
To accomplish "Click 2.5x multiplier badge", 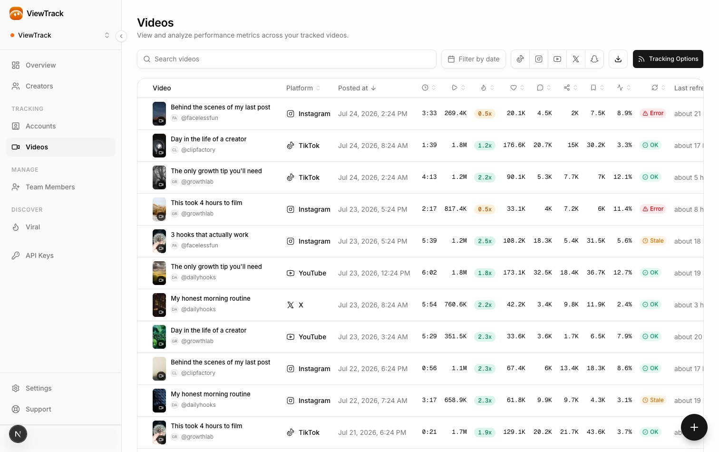I will (485, 241).
